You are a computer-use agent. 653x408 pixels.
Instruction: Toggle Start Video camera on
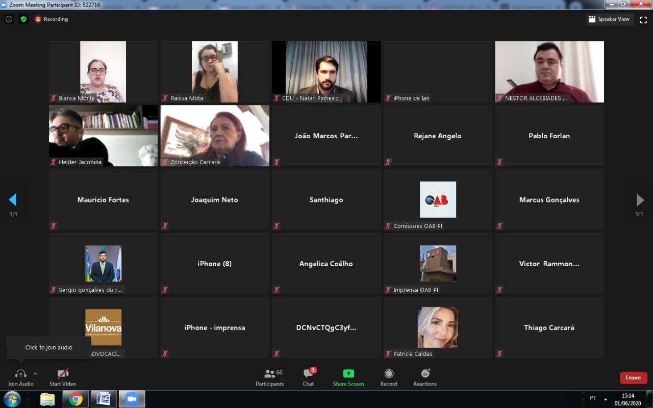(x=63, y=377)
